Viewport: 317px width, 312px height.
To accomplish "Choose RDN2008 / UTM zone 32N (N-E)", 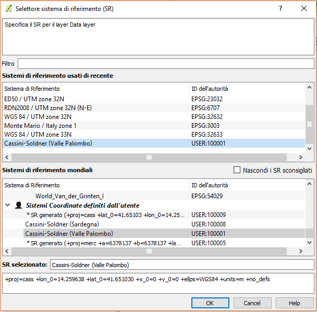I will 47,107.
